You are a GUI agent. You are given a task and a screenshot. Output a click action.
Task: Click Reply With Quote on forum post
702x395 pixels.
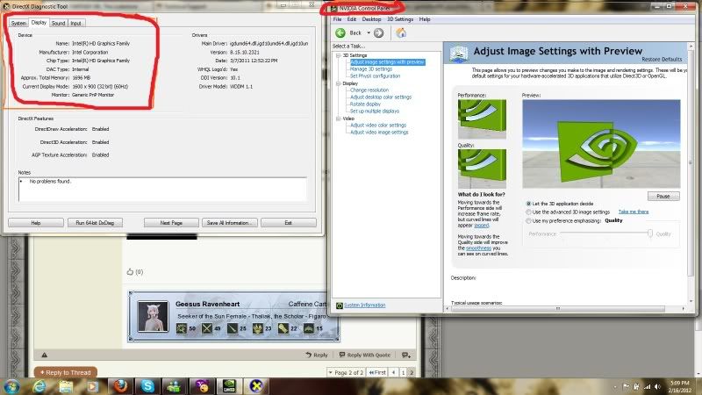(365, 355)
